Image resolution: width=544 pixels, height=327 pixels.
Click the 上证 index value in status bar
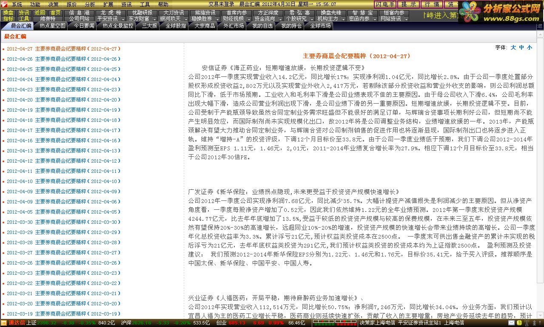pos(47,323)
